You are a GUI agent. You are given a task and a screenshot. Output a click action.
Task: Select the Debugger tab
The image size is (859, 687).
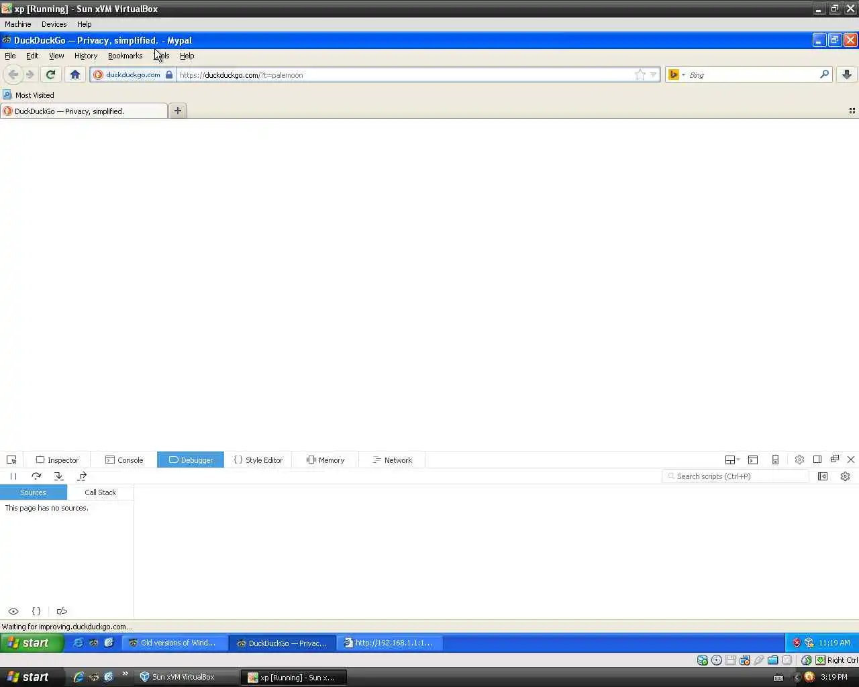[x=191, y=460]
